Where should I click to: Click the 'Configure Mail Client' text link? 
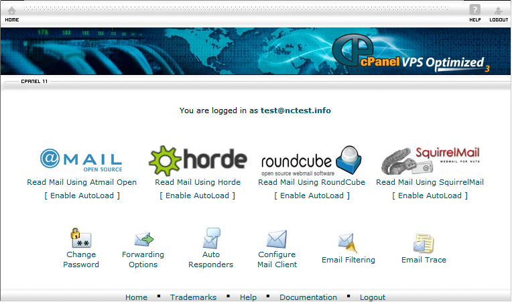277,260
